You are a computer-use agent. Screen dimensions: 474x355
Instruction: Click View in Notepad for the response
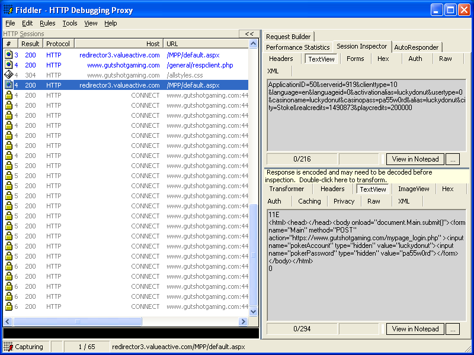pyautogui.click(x=415, y=329)
